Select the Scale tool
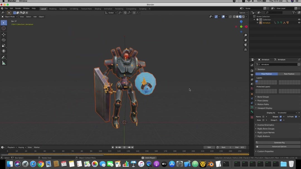This screenshot has height=169, width=301. pyautogui.click(x=4, y=46)
